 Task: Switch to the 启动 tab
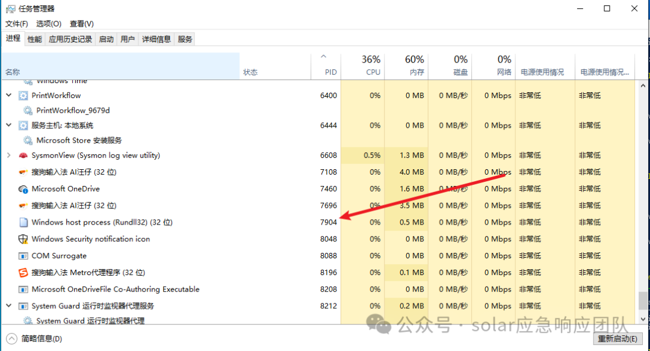tap(106, 39)
